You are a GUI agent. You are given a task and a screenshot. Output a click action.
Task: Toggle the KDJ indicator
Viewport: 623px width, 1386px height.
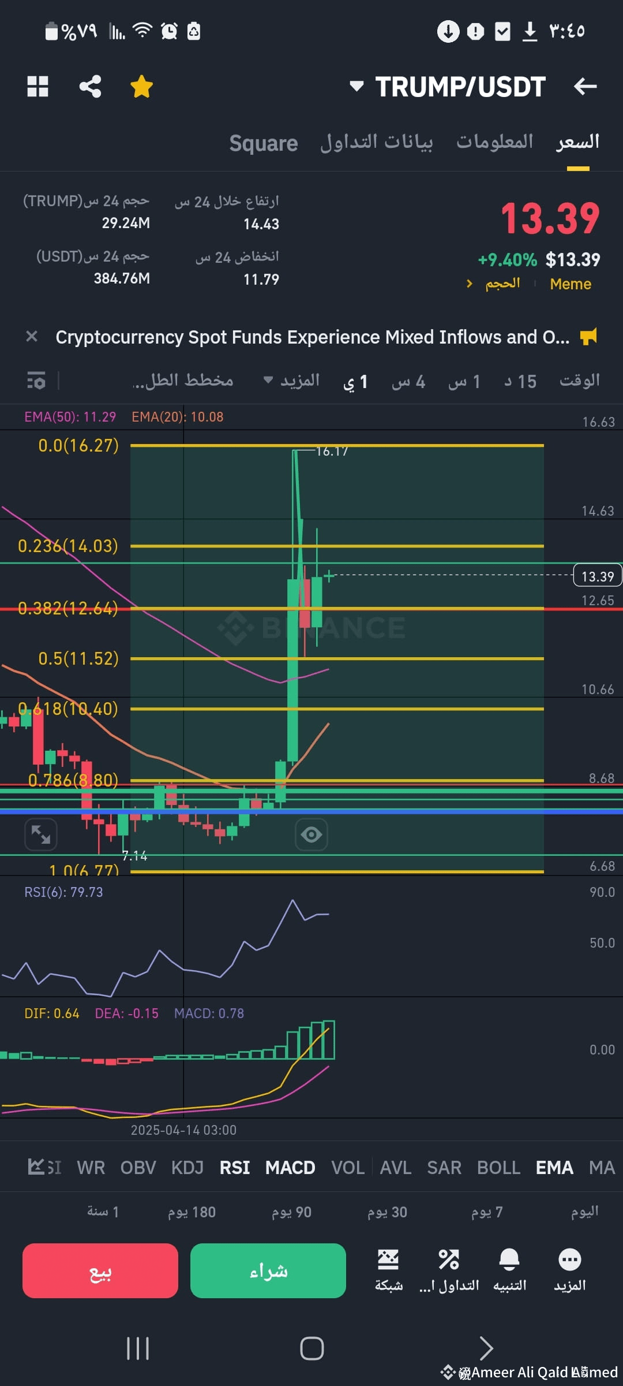click(187, 1168)
